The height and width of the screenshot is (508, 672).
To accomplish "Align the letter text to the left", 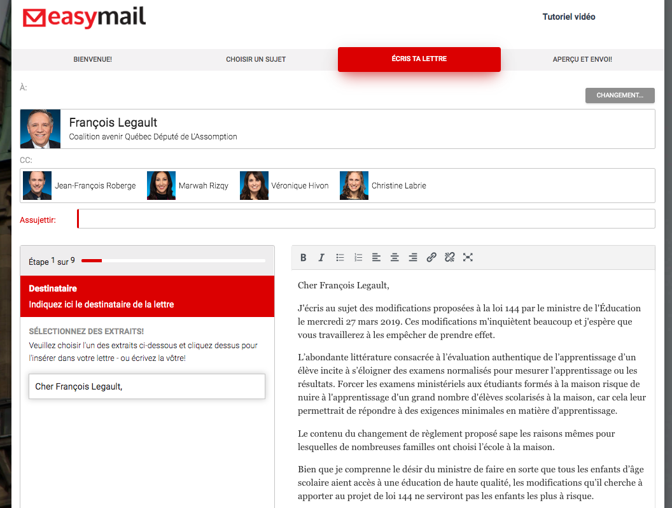I will [x=376, y=257].
